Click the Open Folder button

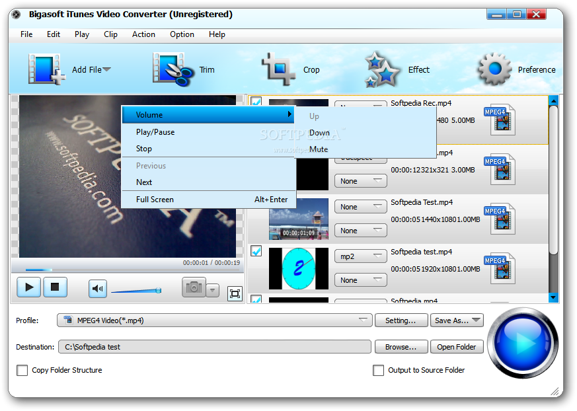(x=457, y=347)
